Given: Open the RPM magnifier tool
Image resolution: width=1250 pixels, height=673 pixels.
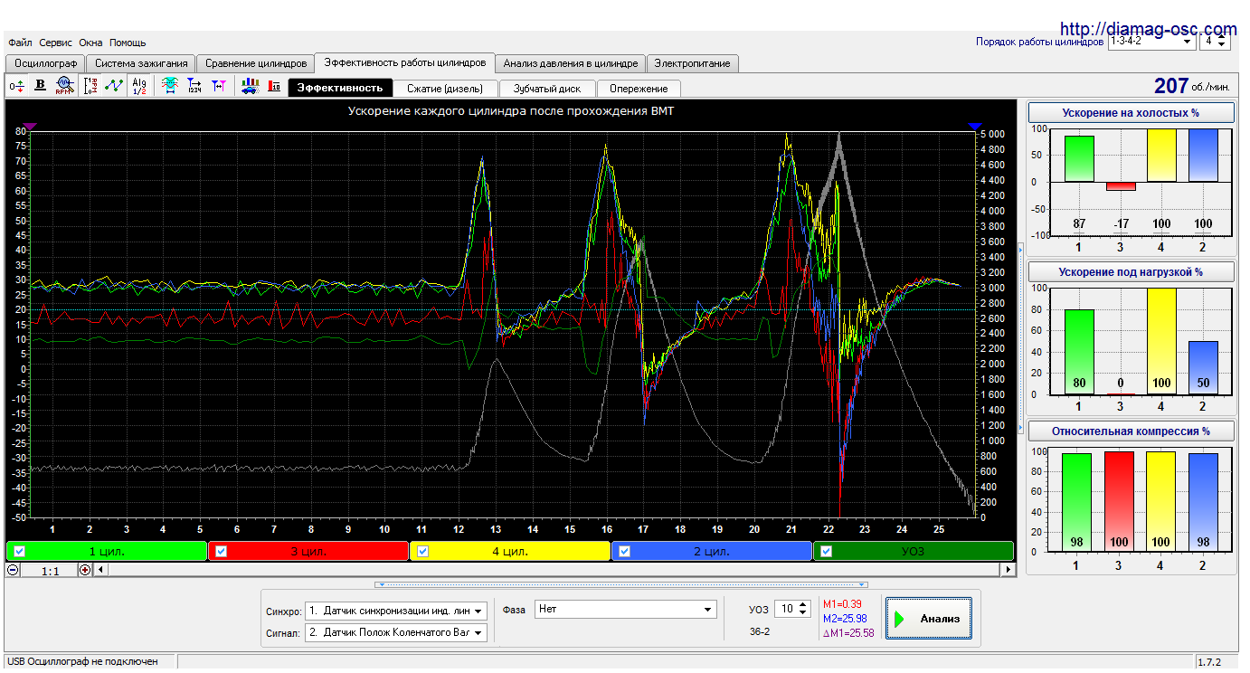Looking at the screenshot, I should pos(63,86).
